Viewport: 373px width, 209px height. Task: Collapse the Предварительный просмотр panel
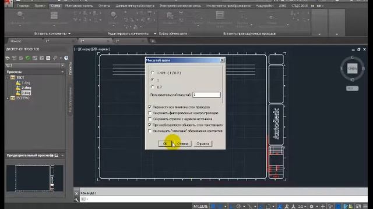click(62, 156)
